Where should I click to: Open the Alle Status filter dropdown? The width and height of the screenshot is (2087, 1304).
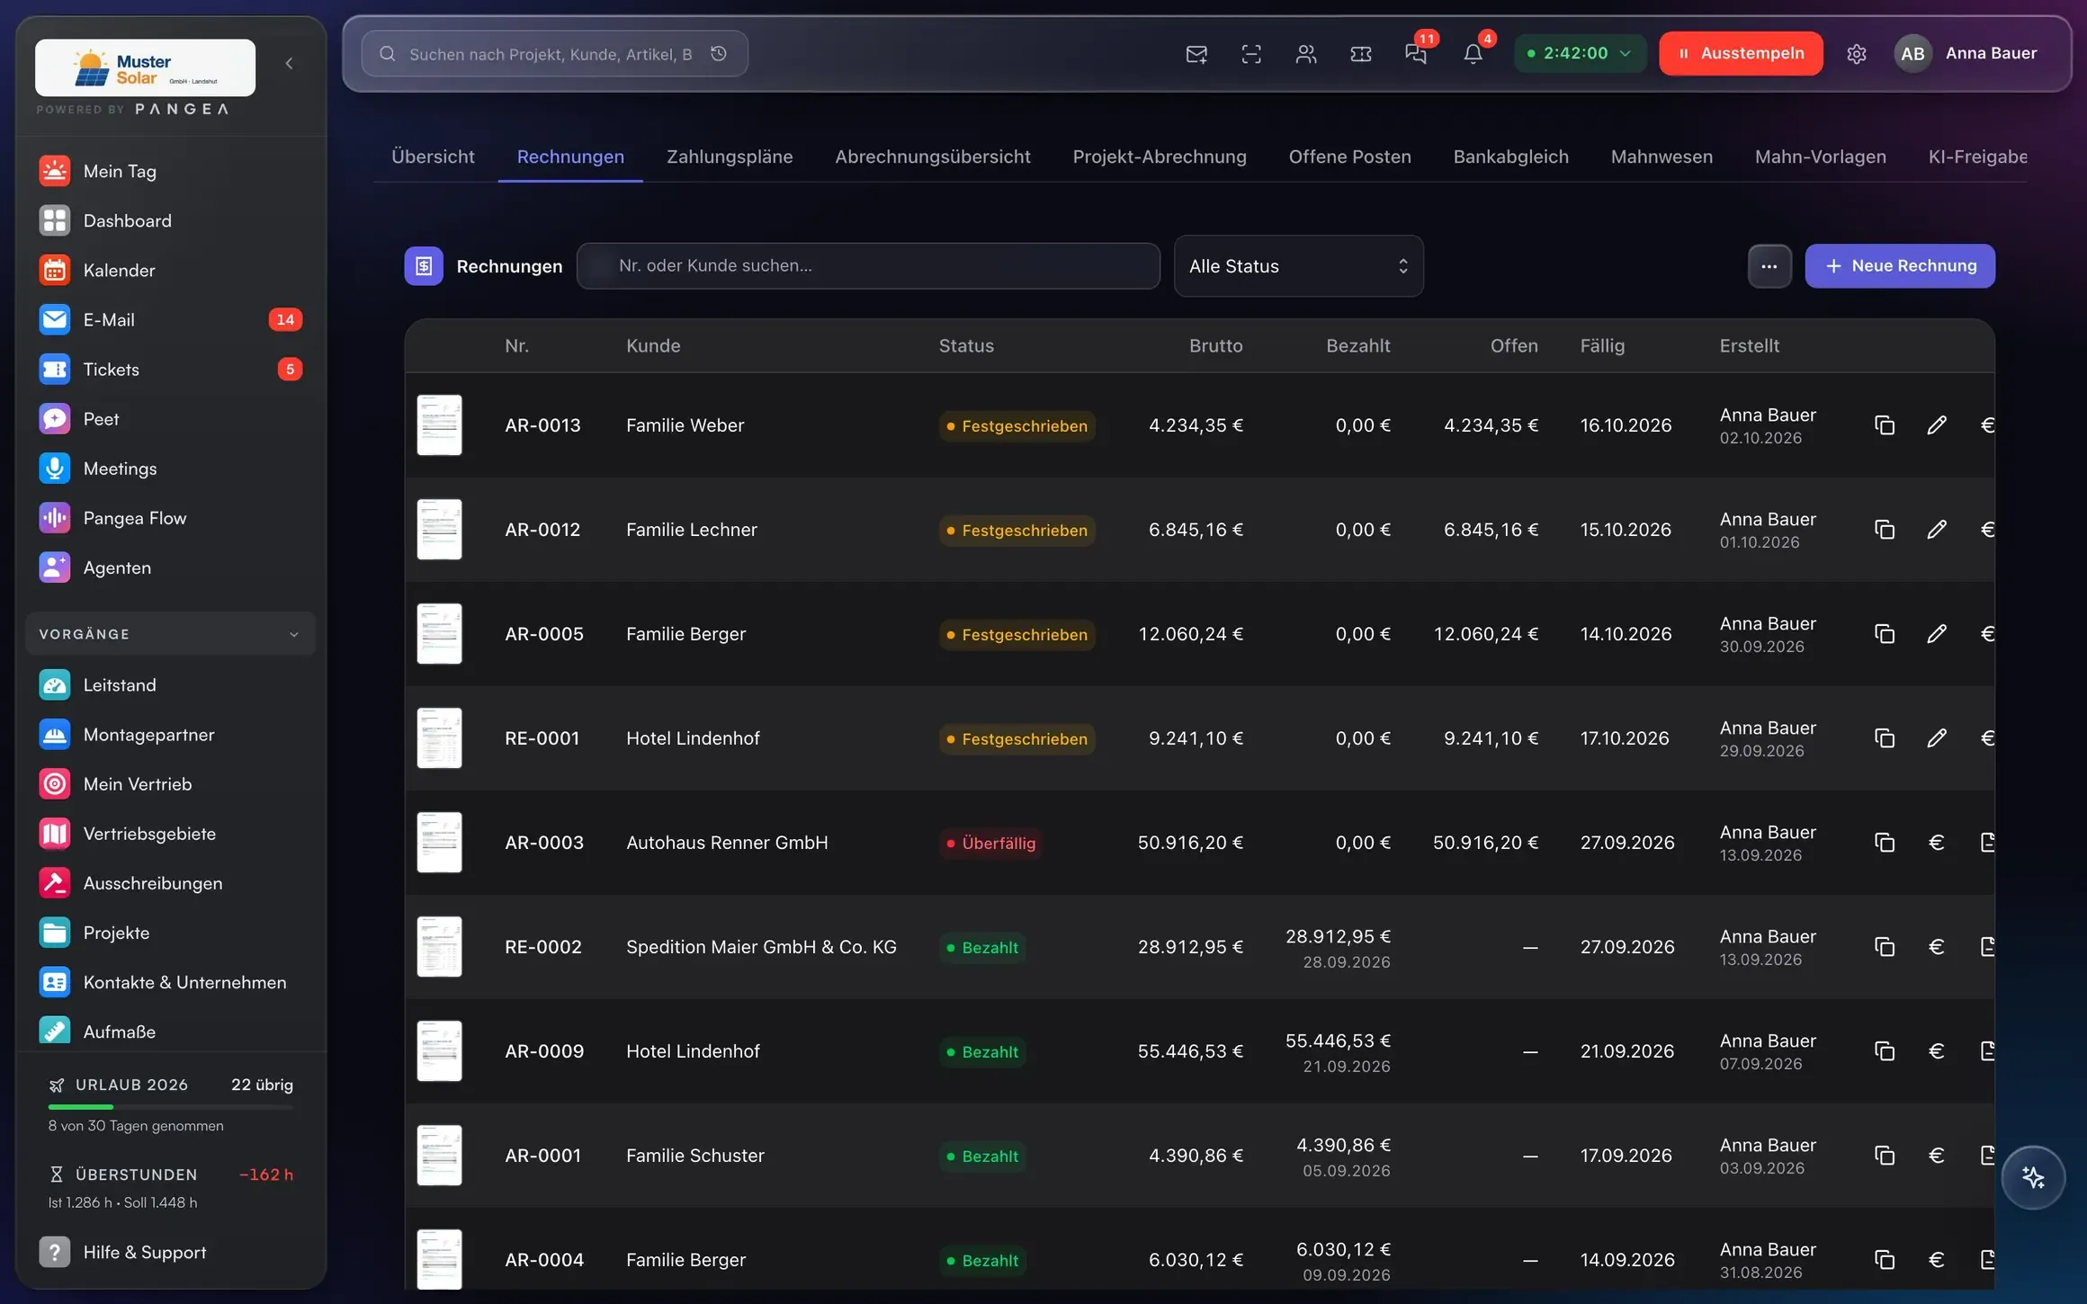[x=1298, y=266]
